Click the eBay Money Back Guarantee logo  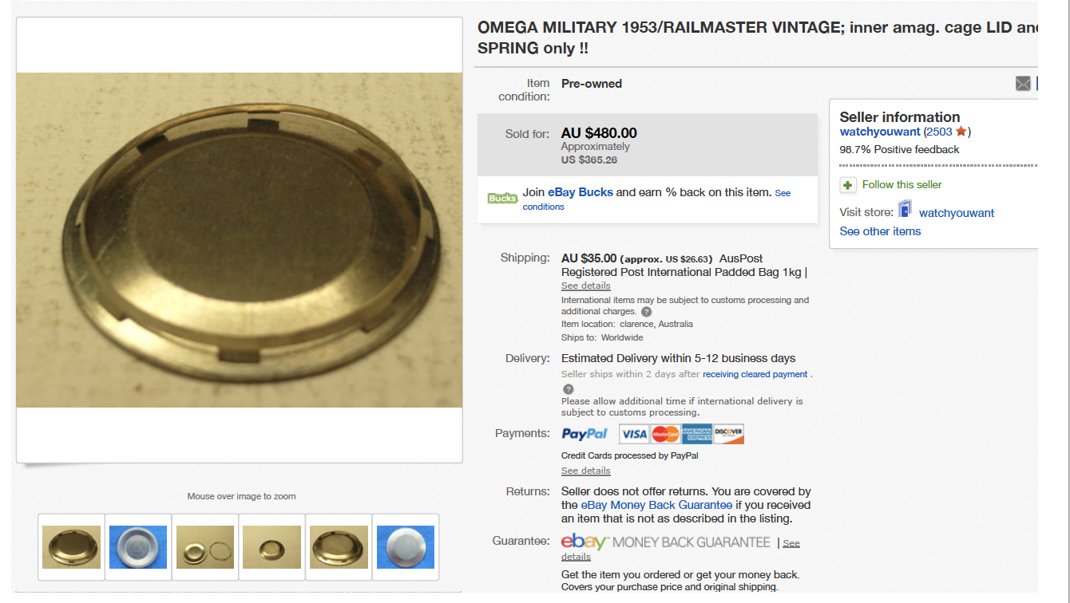pos(666,542)
